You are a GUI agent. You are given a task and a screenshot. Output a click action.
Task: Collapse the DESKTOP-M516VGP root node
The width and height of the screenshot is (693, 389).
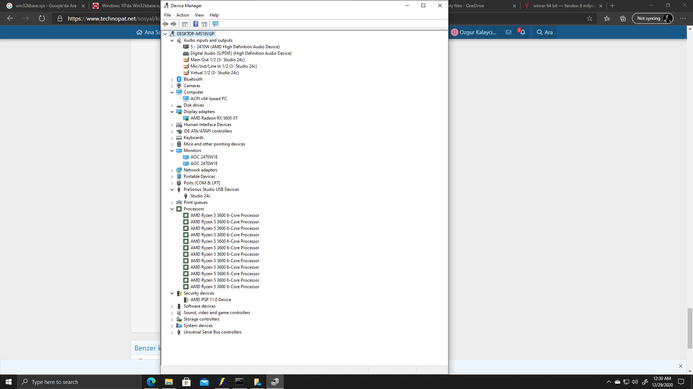[x=165, y=34]
